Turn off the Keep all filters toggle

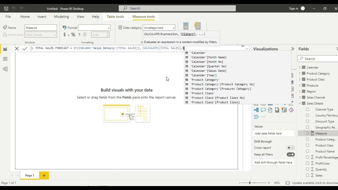coord(291,154)
